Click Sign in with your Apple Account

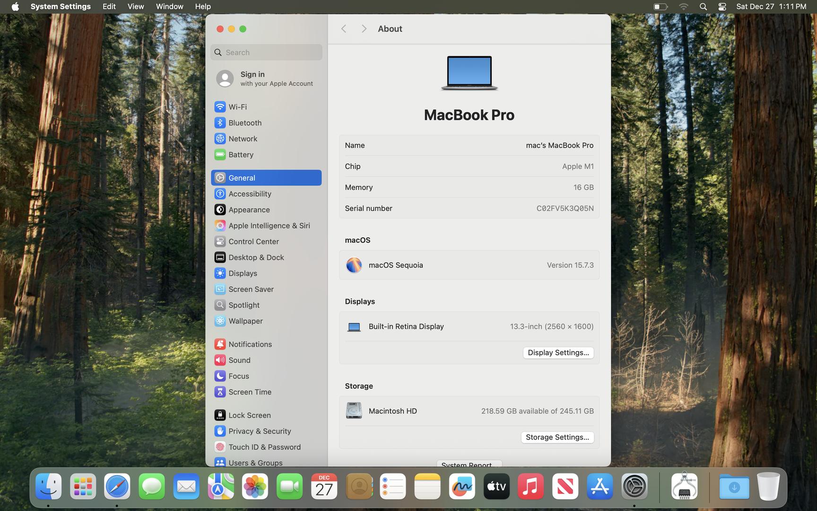pos(266,79)
